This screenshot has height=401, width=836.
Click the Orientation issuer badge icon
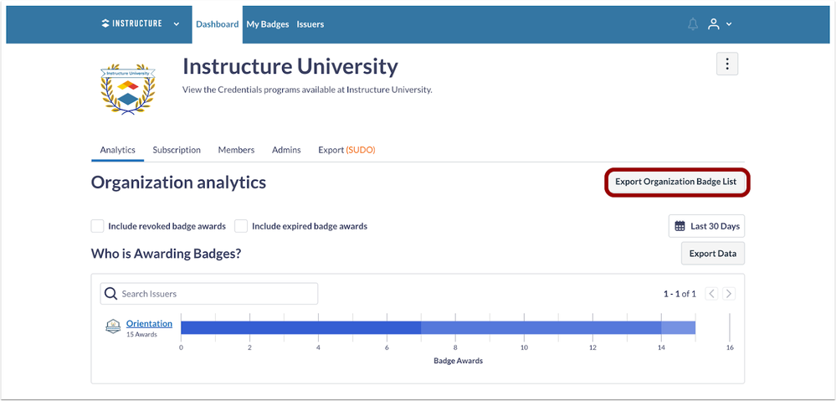[113, 326]
